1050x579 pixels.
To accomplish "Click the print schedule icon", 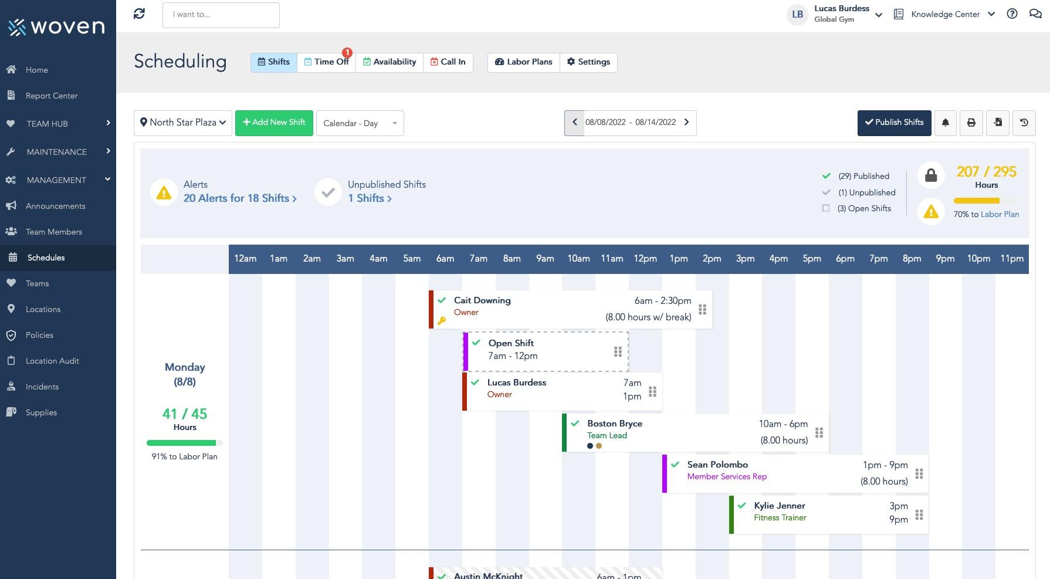I will (971, 123).
